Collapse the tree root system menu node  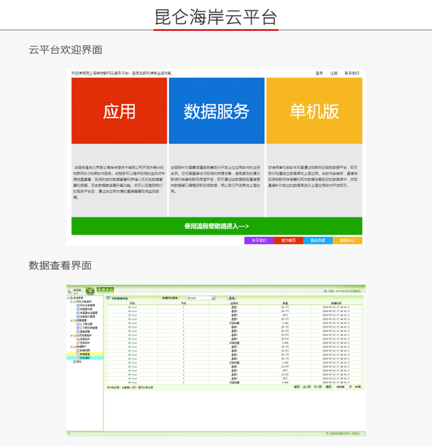tap(68, 298)
